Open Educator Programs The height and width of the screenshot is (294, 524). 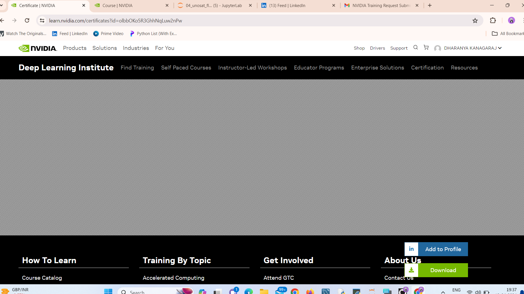pos(319,68)
